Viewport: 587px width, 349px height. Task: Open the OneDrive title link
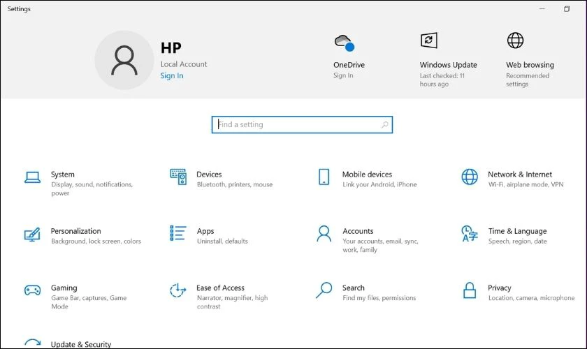click(349, 65)
